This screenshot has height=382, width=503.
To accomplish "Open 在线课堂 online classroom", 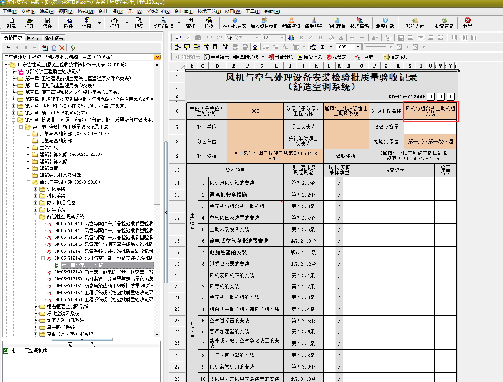I will (x=337, y=23).
